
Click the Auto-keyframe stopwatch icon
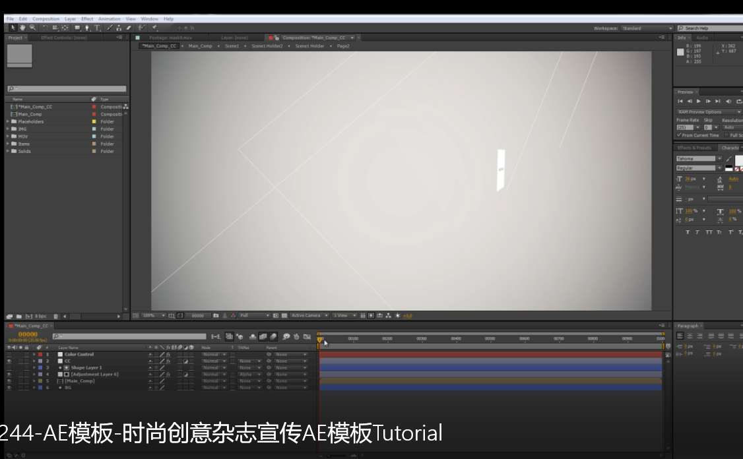click(x=296, y=337)
